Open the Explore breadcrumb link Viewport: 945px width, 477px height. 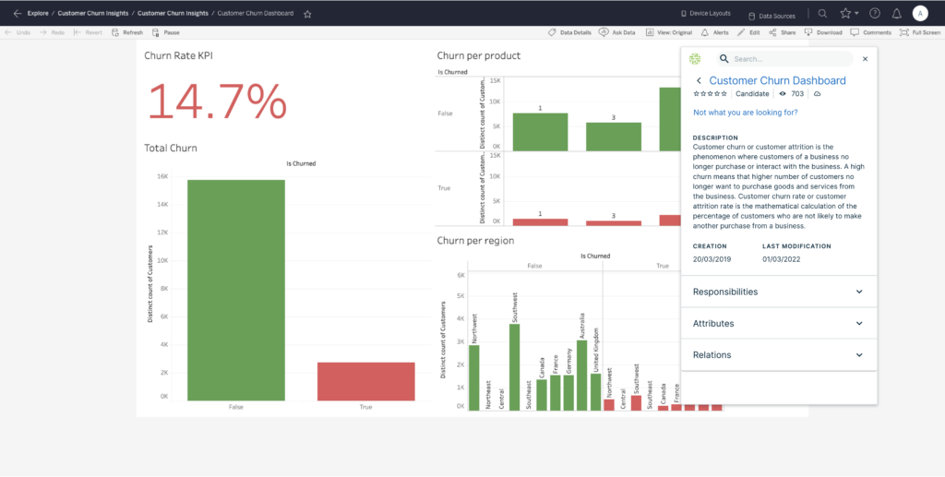coord(38,13)
